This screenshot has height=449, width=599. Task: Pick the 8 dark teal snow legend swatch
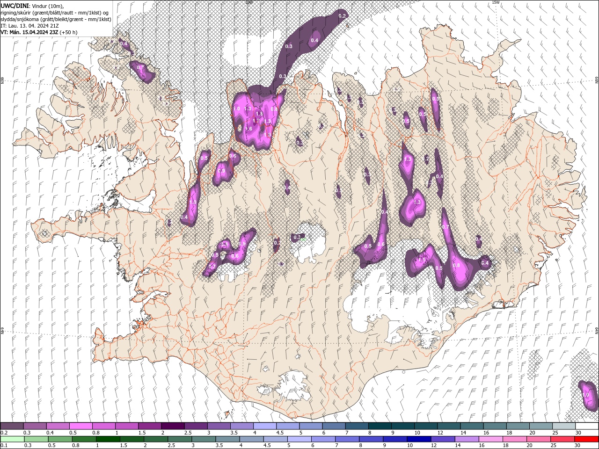point(380,426)
